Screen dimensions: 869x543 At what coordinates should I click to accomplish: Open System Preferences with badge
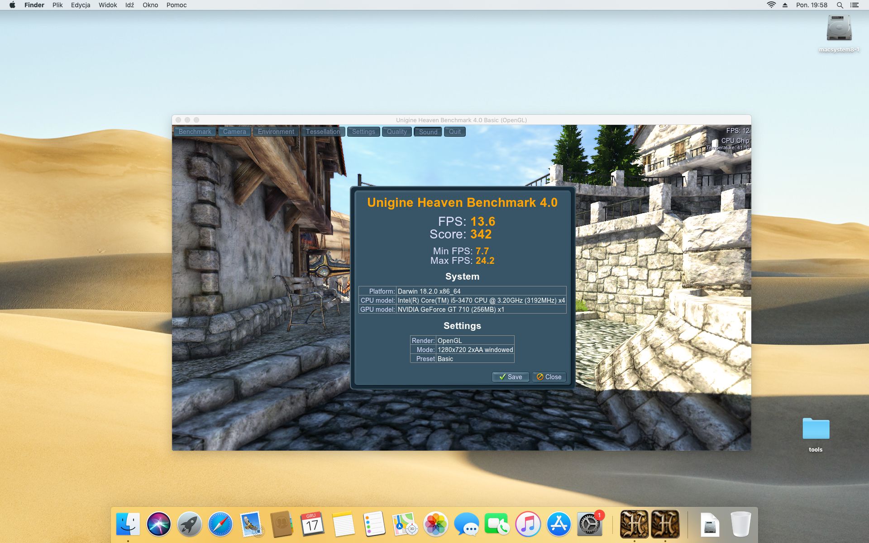[x=589, y=524]
